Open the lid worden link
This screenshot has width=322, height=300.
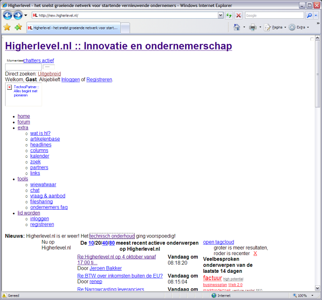pyautogui.click(x=29, y=213)
